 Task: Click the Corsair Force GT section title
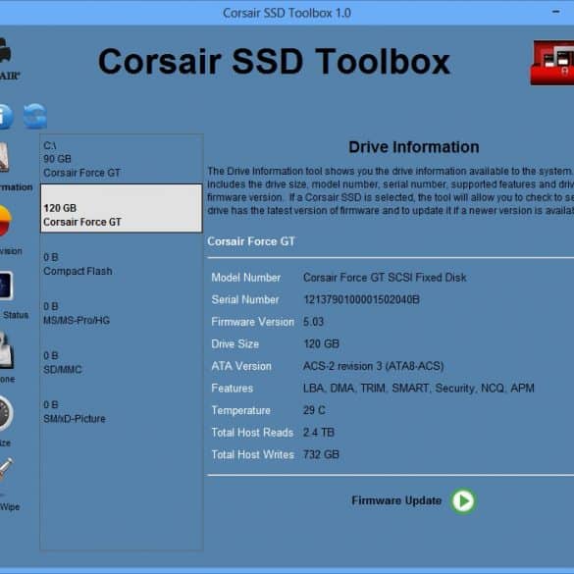click(251, 241)
